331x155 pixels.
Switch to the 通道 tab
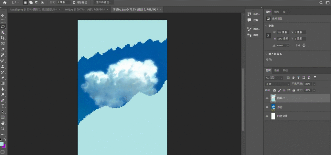tap(277, 71)
